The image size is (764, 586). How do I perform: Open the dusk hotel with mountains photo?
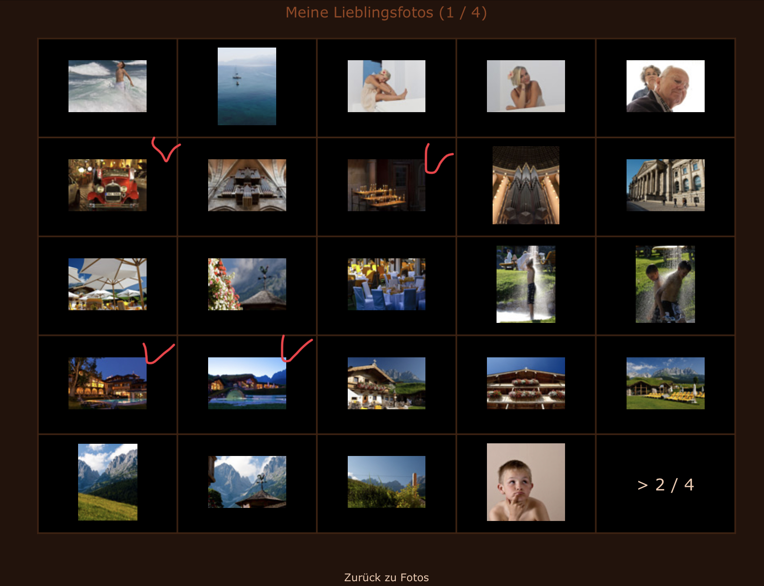tap(247, 383)
